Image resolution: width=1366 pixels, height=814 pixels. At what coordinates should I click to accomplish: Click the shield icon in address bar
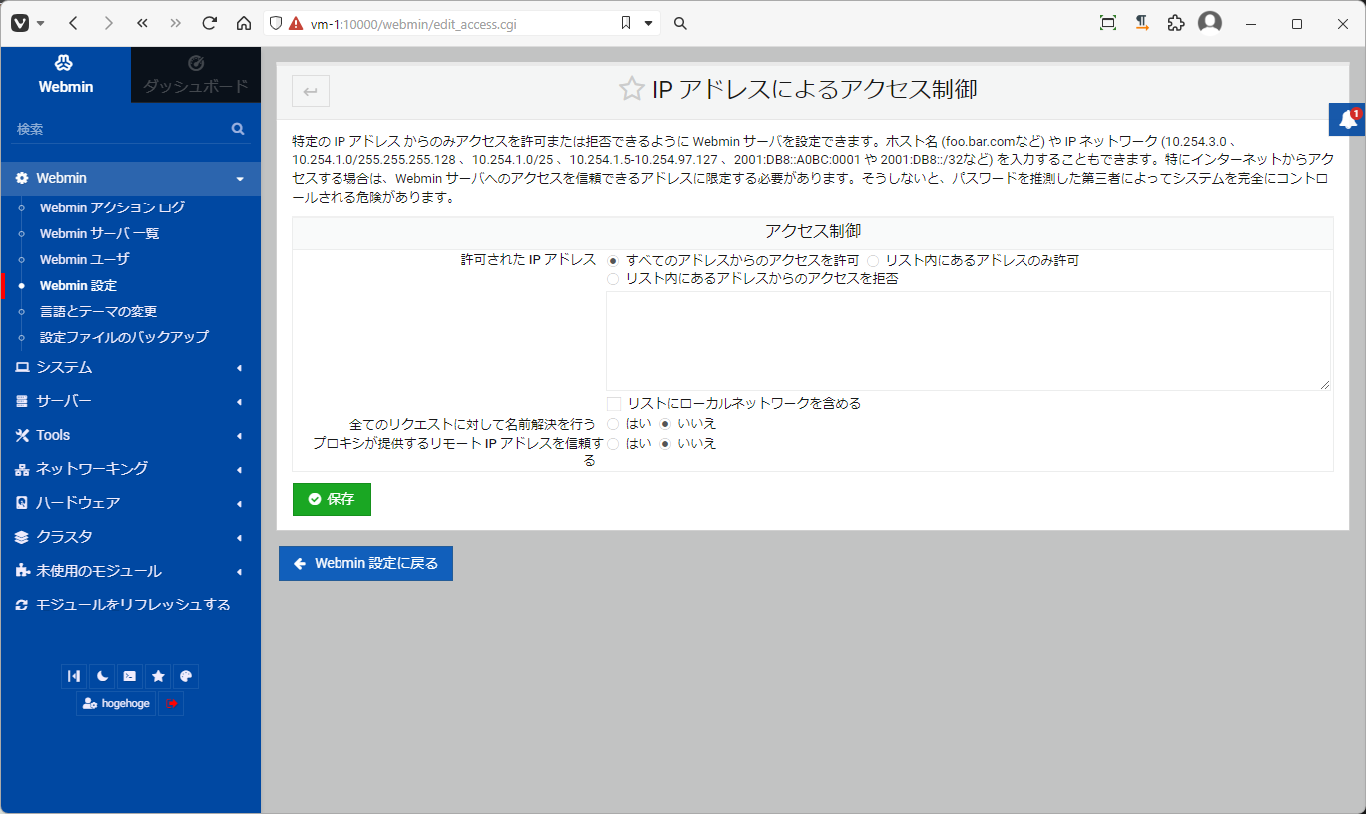pos(277,23)
